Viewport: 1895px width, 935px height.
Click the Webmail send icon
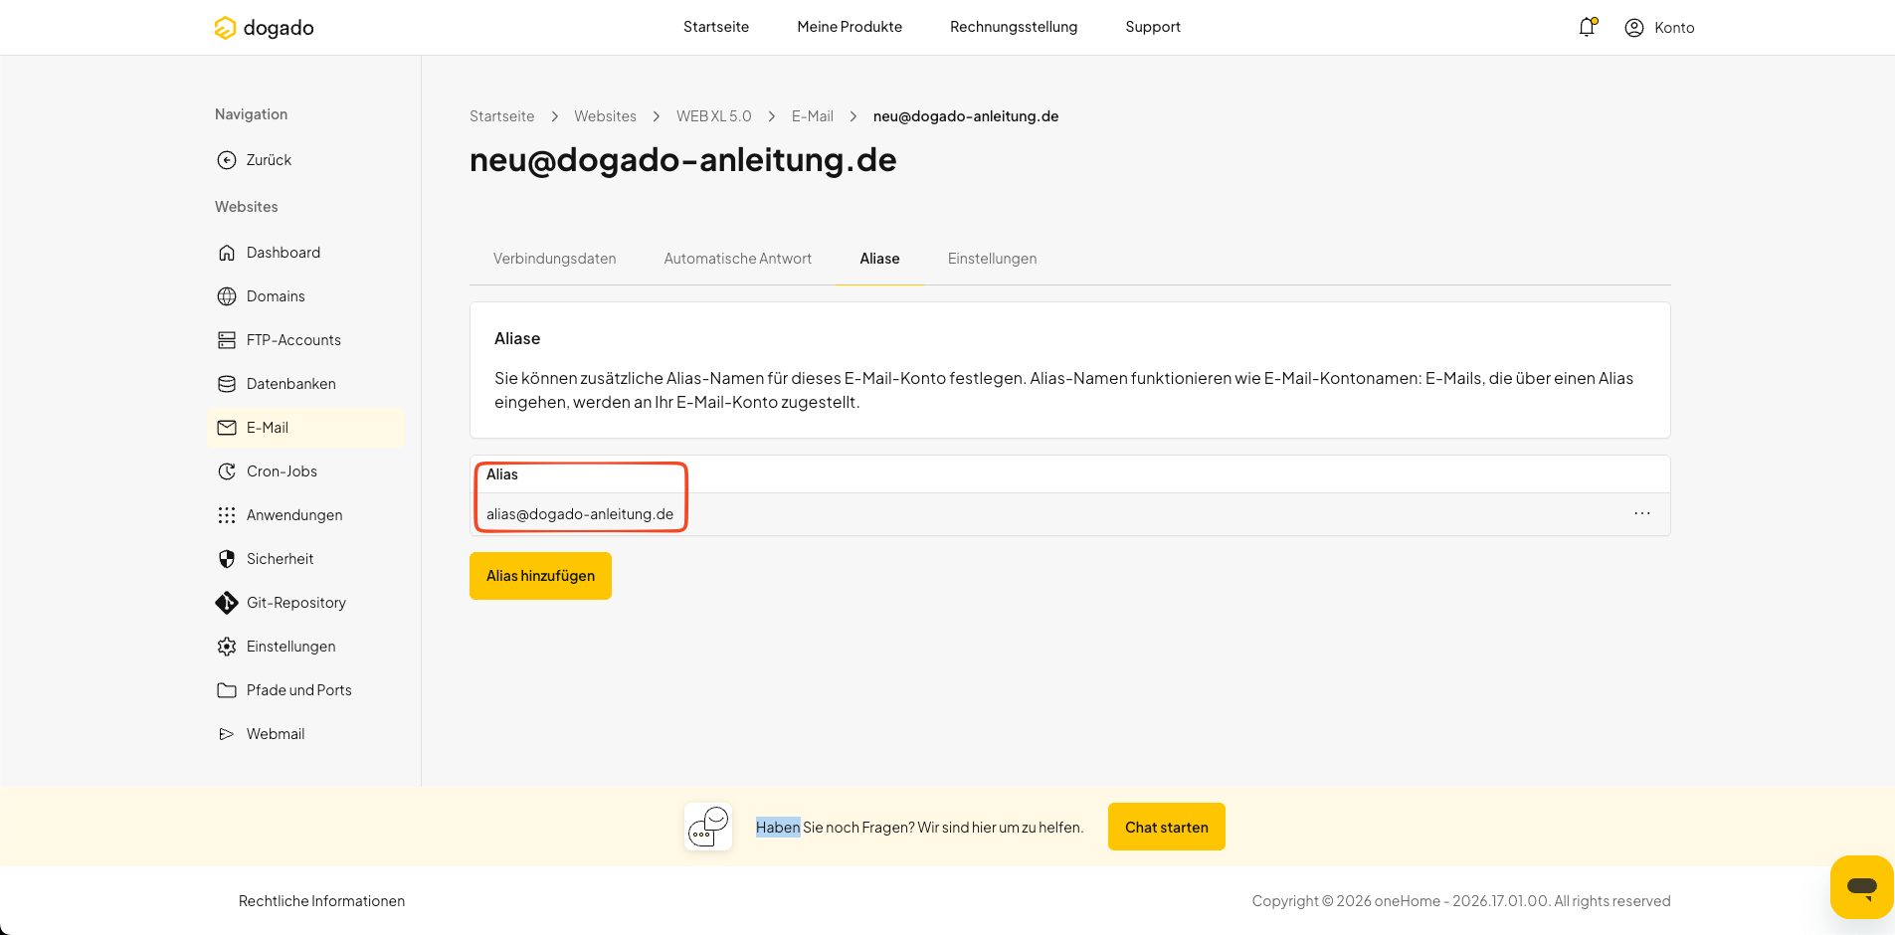coord(227,734)
